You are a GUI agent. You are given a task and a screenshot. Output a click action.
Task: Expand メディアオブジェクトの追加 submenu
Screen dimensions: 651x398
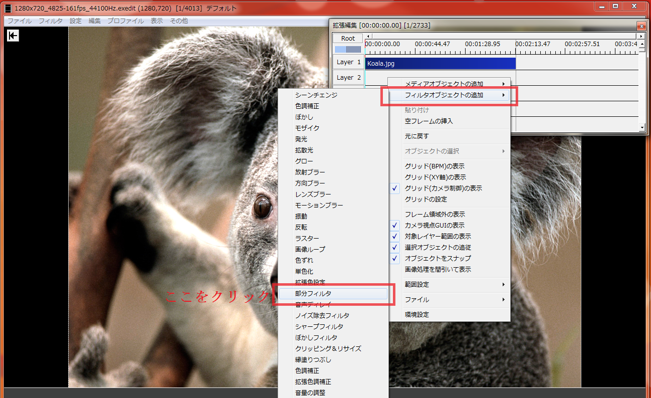[450, 84]
